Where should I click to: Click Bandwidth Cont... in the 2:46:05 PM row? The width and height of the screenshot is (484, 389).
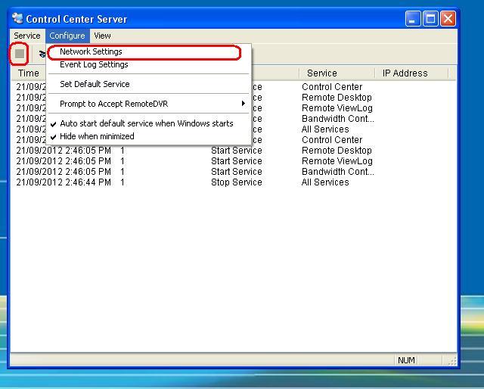(338, 172)
